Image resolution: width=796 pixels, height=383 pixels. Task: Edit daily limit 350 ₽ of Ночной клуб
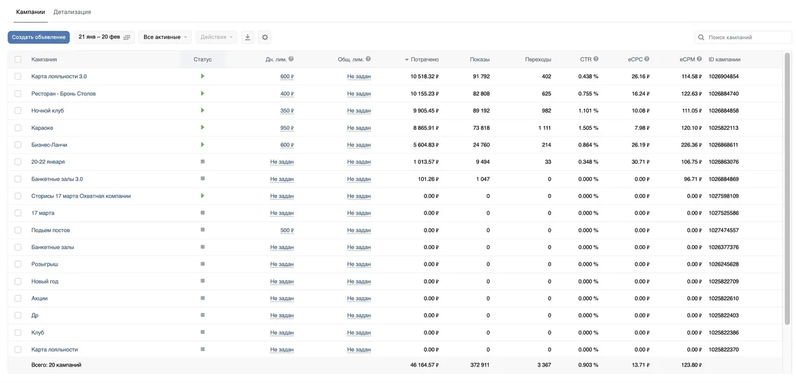287,111
